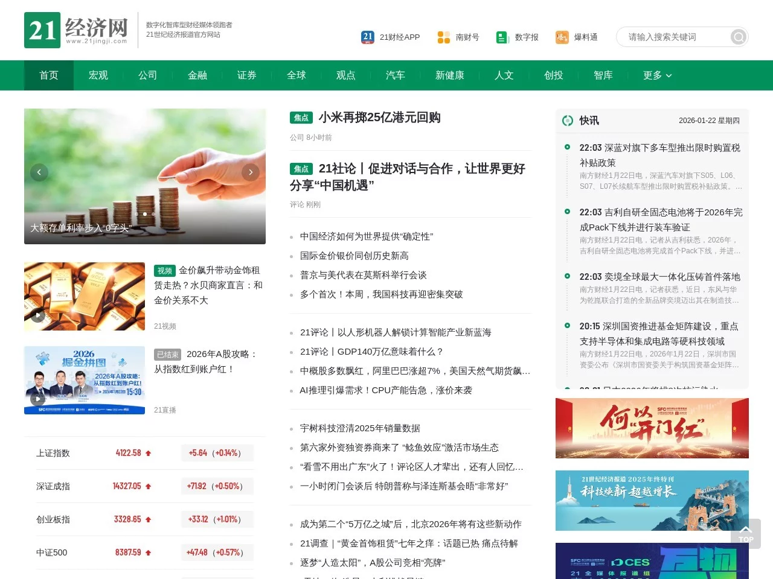Click the 21经济网 site logo
This screenshot has width=773, height=579.
[77, 30]
